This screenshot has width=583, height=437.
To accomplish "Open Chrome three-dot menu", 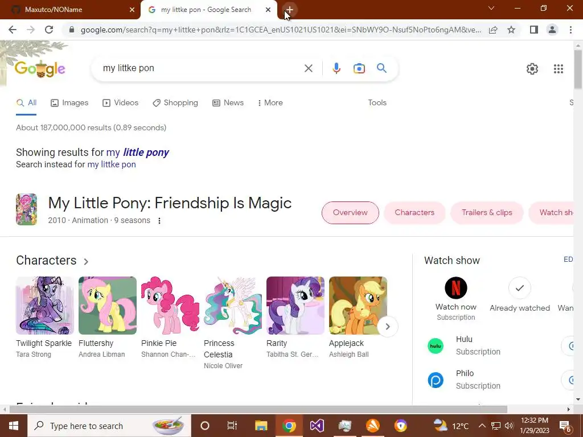I will [x=570, y=30].
